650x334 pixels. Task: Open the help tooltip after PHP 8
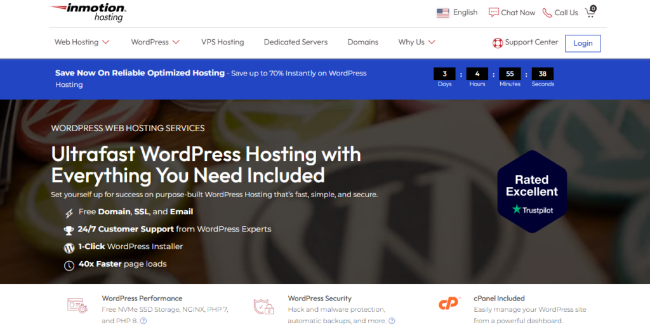143,321
